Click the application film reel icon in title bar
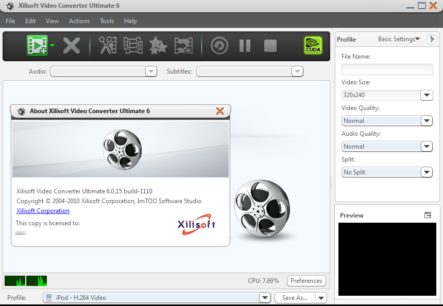The width and height of the screenshot is (443, 306). click(10, 6)
